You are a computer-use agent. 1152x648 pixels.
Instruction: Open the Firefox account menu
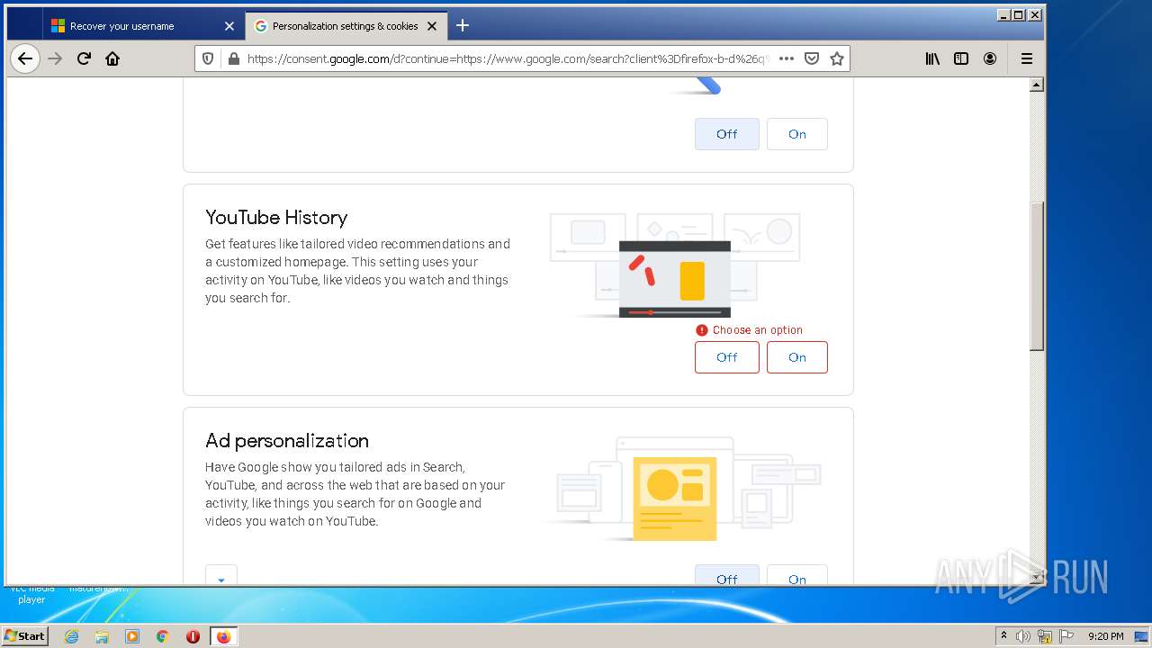[x=990, y=58]
